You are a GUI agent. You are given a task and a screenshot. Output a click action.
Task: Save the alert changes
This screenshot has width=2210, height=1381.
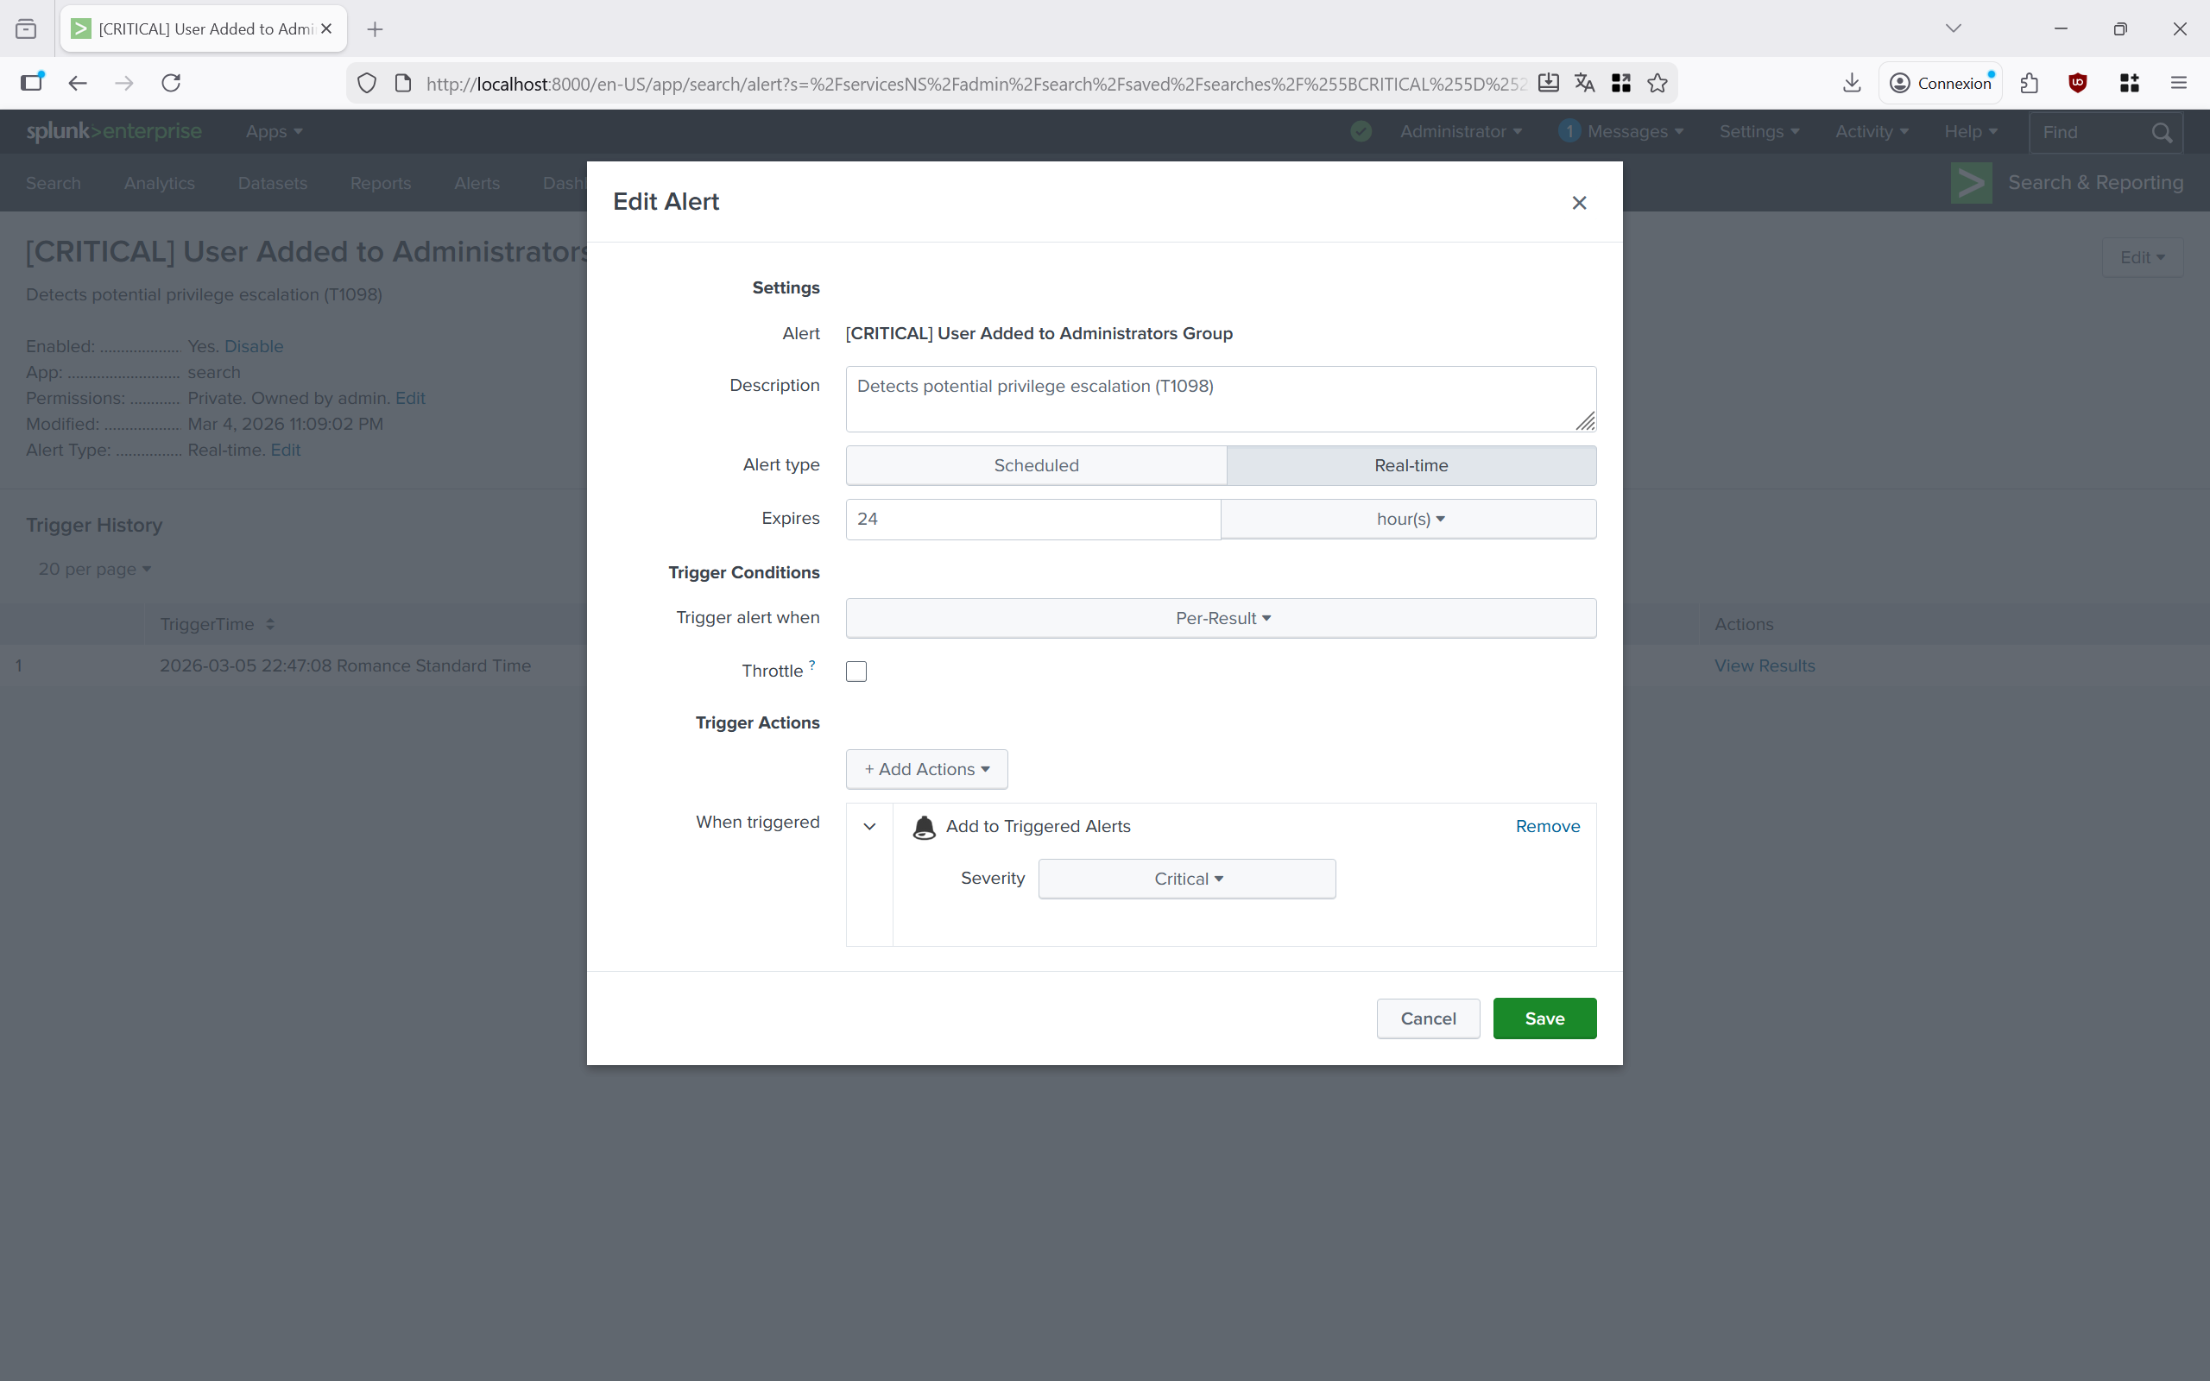1544,1018
